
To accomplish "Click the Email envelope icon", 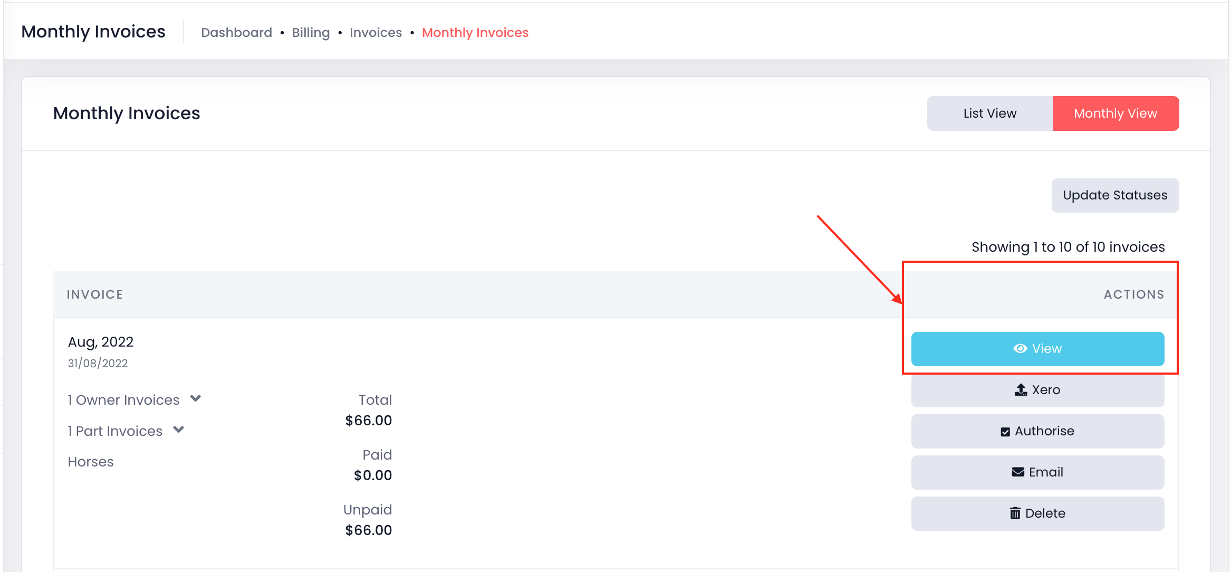I will pos(1018,472).
